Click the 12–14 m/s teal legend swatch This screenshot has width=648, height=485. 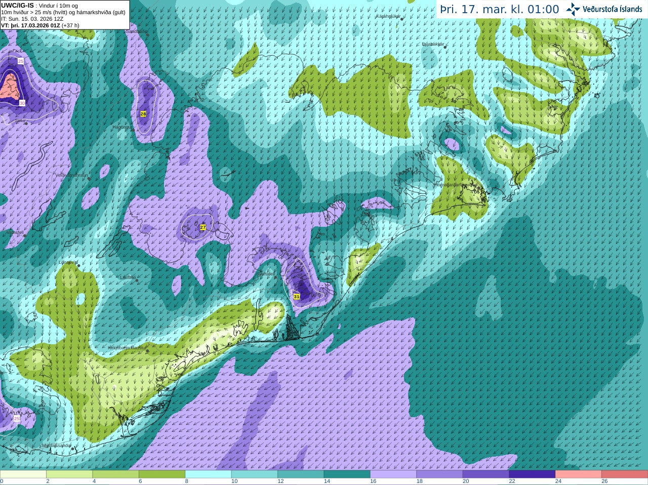tap(301, 474)
